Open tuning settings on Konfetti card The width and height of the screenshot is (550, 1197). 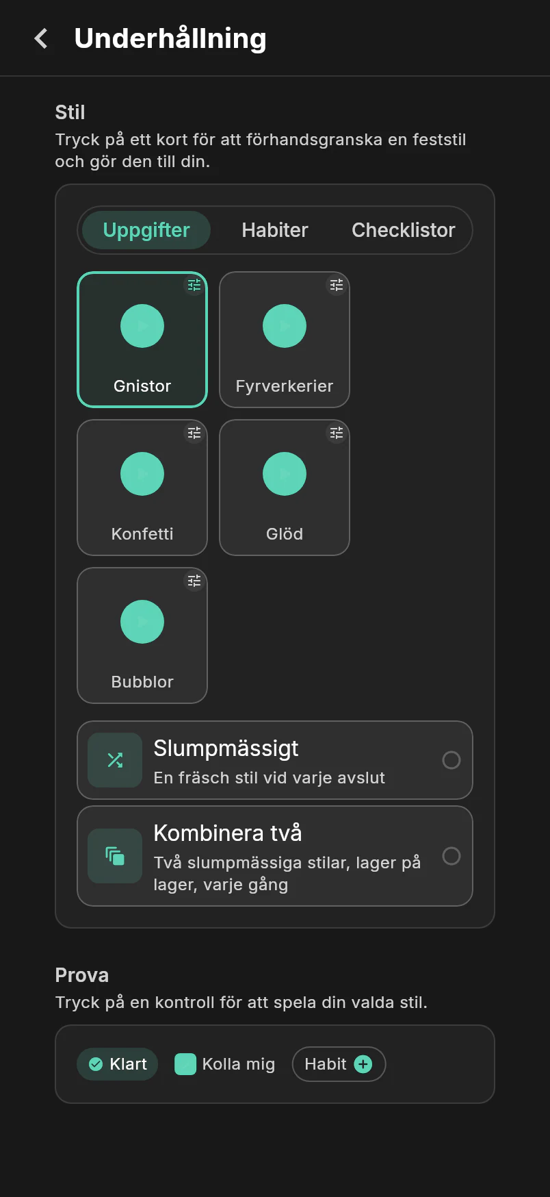tap(194, 433)
